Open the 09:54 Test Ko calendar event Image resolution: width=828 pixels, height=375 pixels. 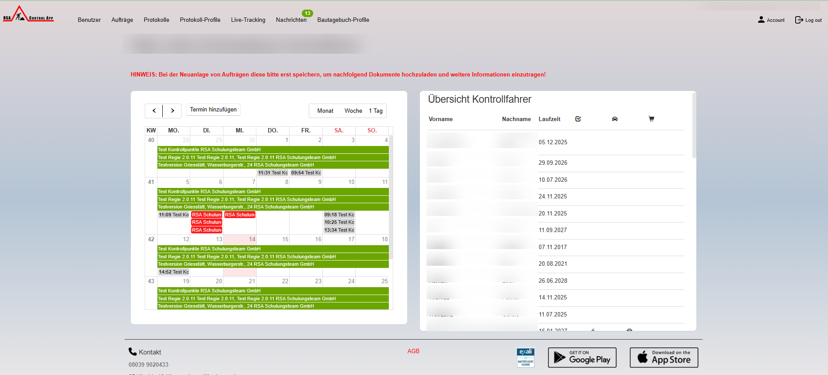click(x=306, y=173)
